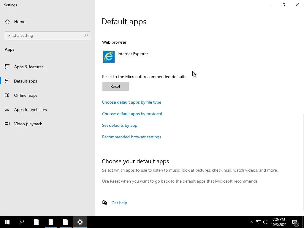Screen dimensions: 304x228
Task: Open Video playback settings
Action: click(28, 124)
